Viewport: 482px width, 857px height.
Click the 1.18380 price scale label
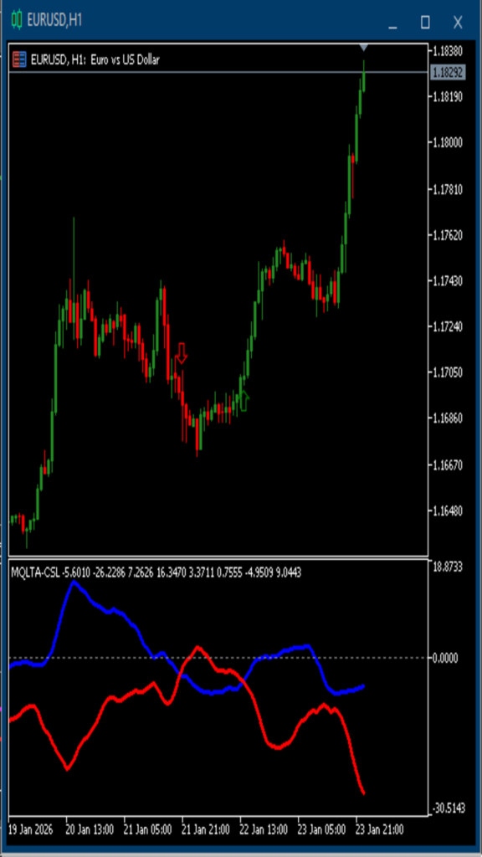pos(448,51)
